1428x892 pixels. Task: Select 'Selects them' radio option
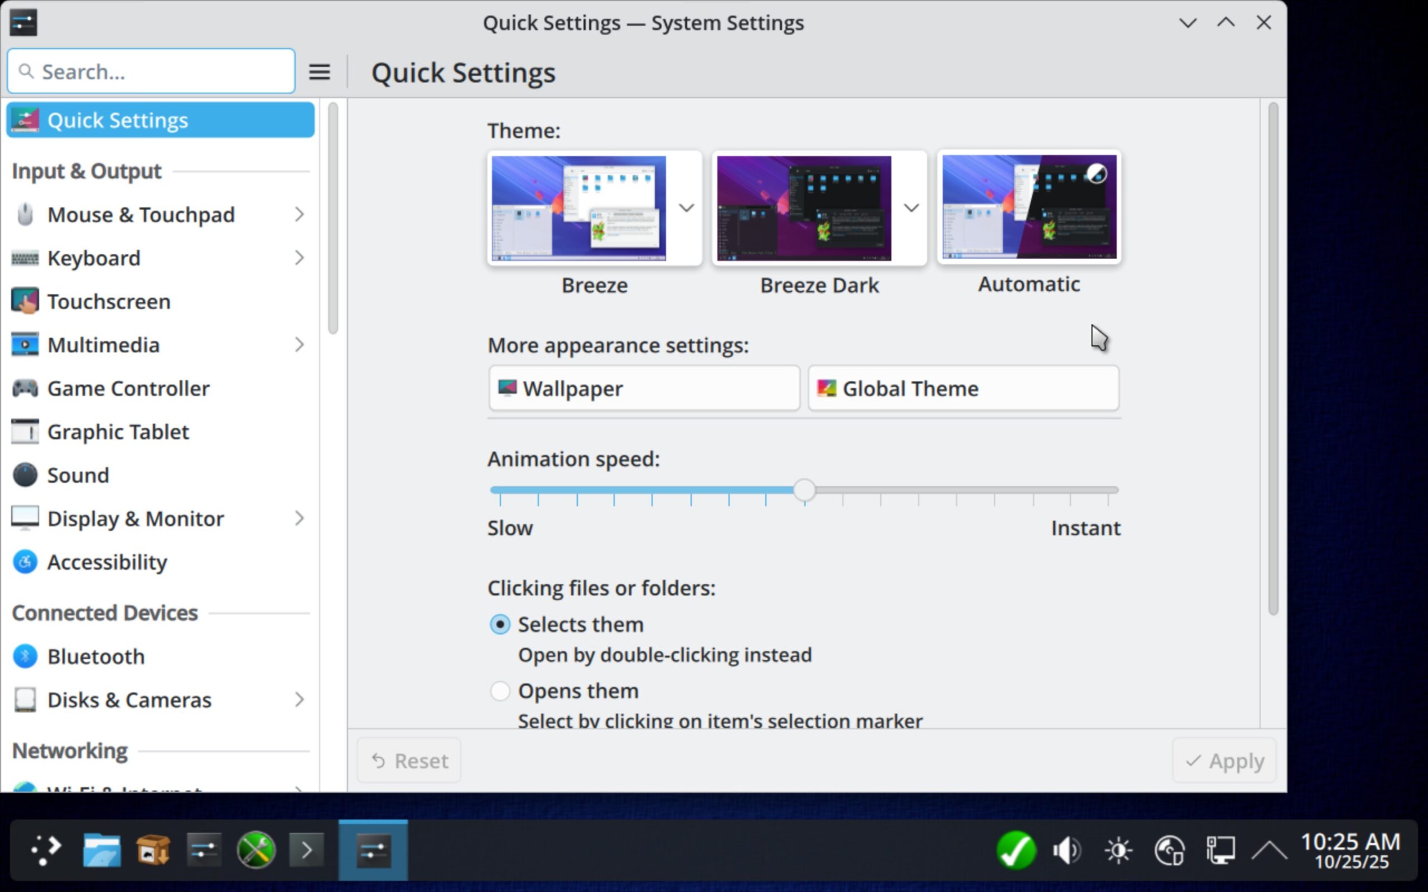point(500,624)
